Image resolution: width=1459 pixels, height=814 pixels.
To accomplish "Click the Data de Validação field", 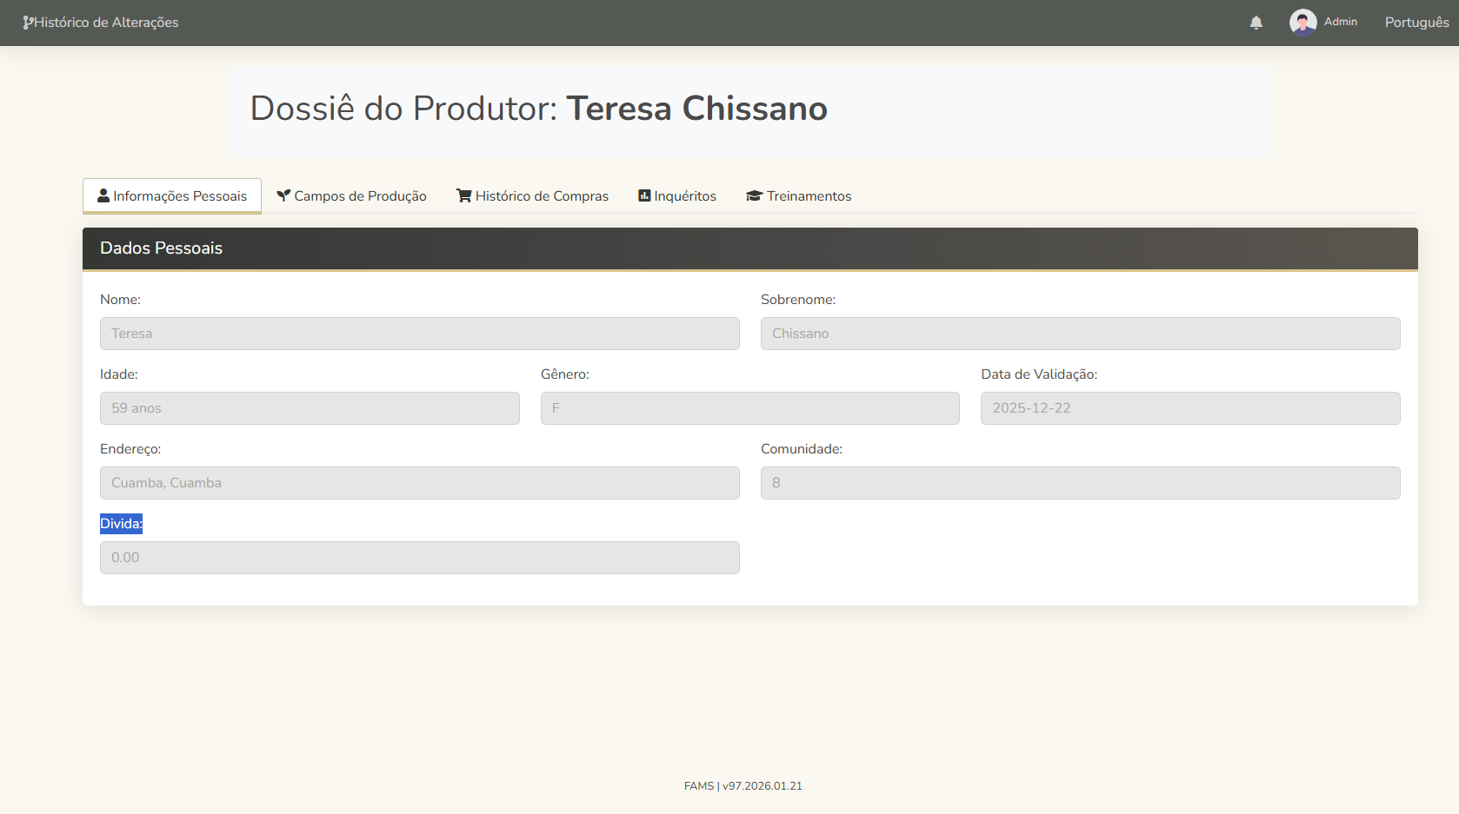I will (1189, 408).
